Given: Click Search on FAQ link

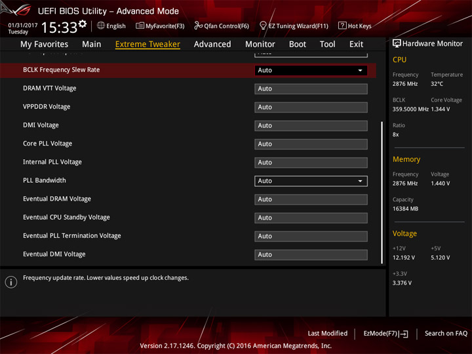Looking at the screenshot, I should click(x=446, y=334).
